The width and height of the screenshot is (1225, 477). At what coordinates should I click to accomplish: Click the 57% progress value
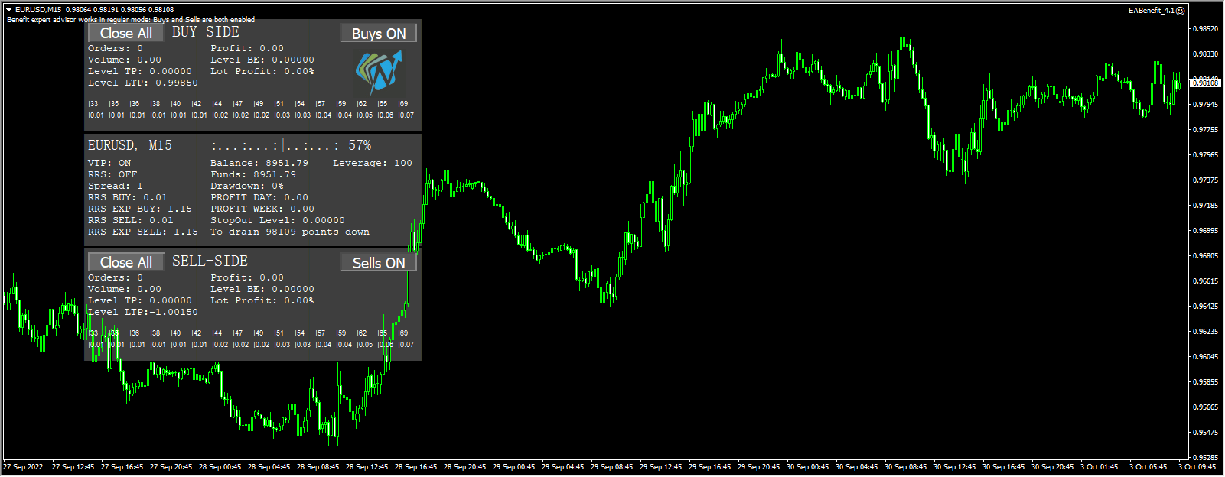[360, 145]
